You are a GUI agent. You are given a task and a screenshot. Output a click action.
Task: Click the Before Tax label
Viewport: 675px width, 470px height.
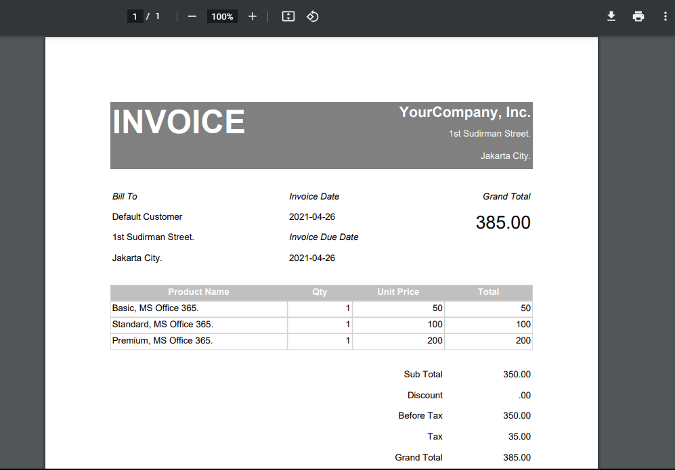[x=420, y=415]
